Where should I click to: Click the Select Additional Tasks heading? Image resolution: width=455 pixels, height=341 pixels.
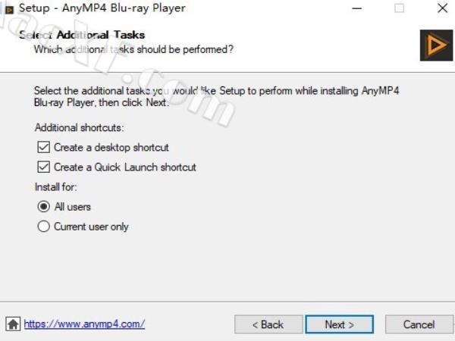[x=82, y=35]
